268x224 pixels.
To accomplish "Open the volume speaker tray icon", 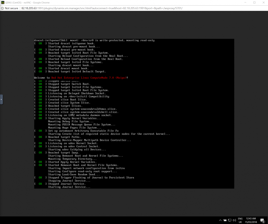I will (x=234, y=220).
